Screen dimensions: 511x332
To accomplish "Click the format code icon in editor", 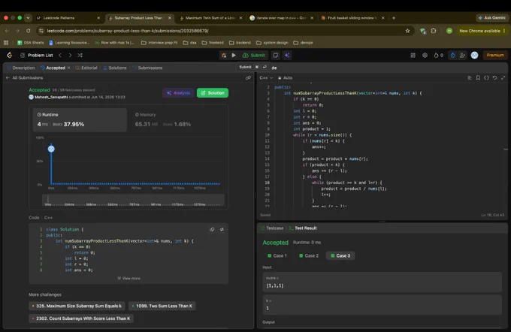I will click(470, 78).
